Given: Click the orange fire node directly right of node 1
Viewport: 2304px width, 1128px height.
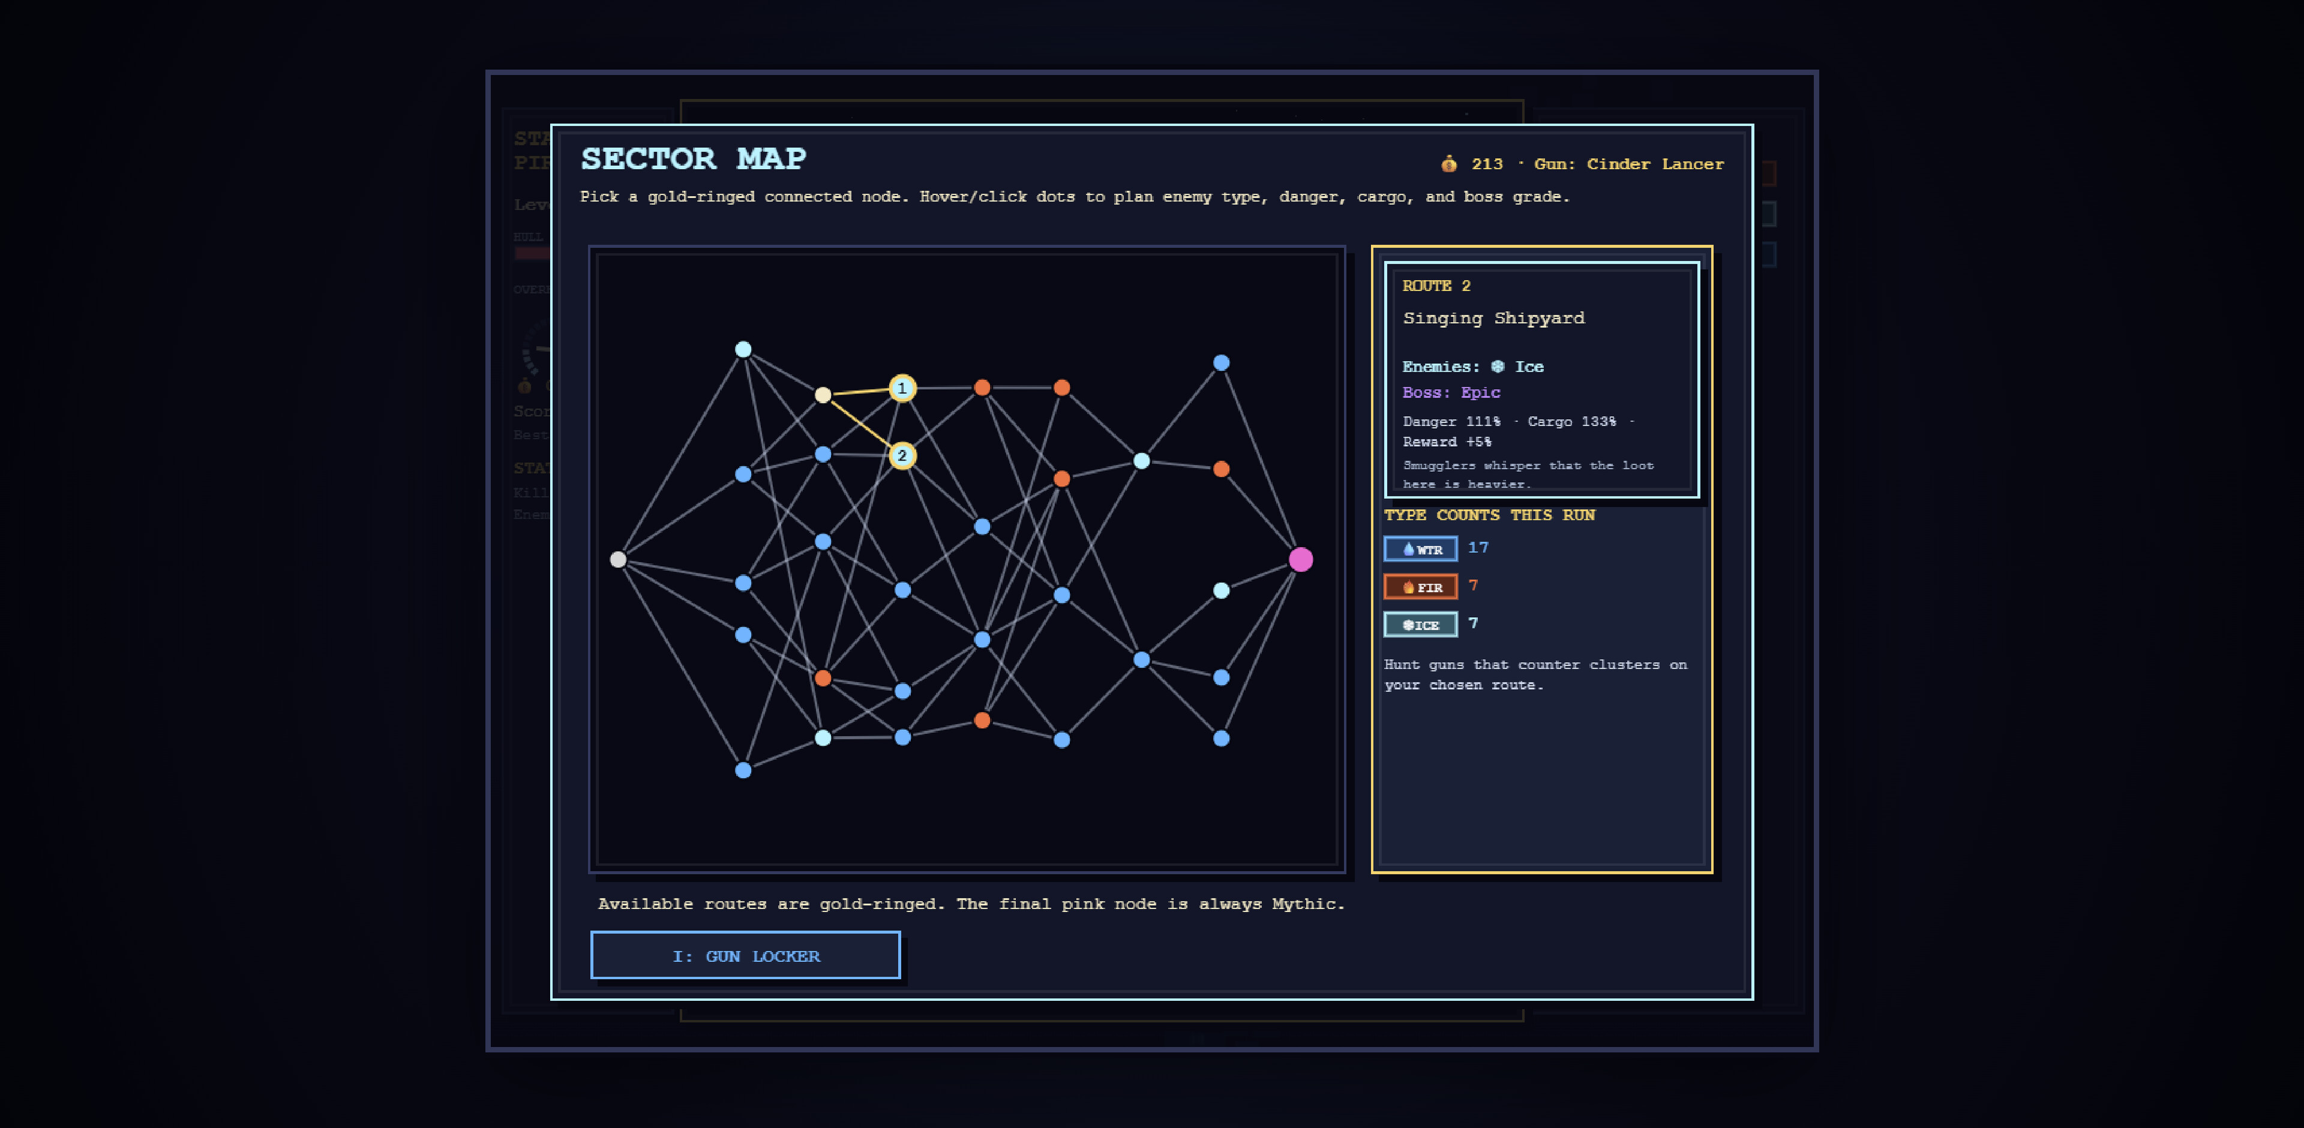Looking at the screenshot, I should [x=982, y=388].
